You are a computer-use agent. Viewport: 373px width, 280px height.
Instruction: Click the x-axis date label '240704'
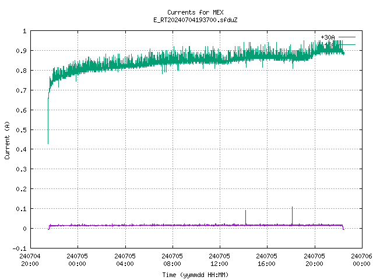(x=30, y=256)
